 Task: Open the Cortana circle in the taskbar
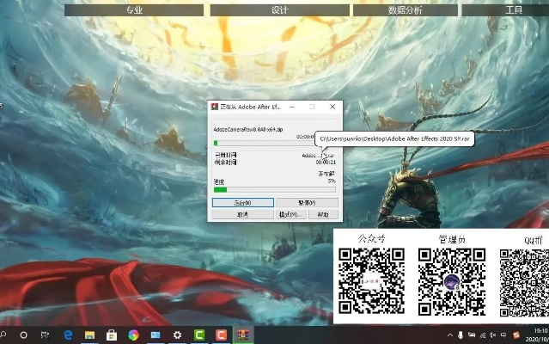pyautogui.click(x=23, y=335)
